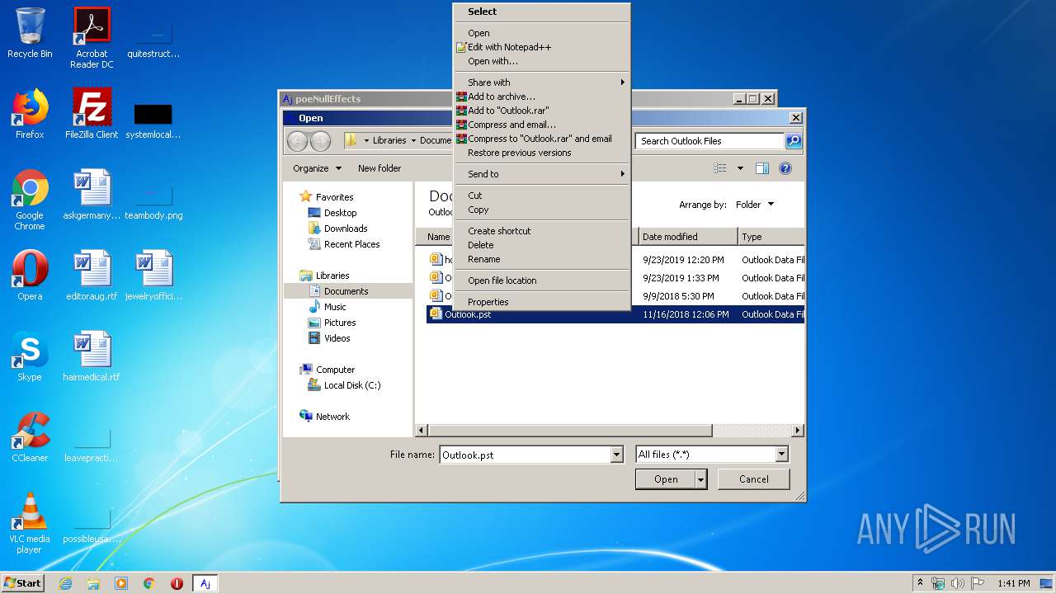Image resolution: width=1056 pixels, height=594 pixels.
Task: Show the preview pane icon
Action: 762,168
